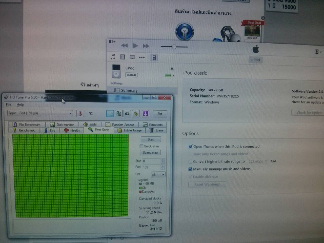324x243 pixels.
Task: Open the File menu in HD Tune
Action: tap(9, 105)
